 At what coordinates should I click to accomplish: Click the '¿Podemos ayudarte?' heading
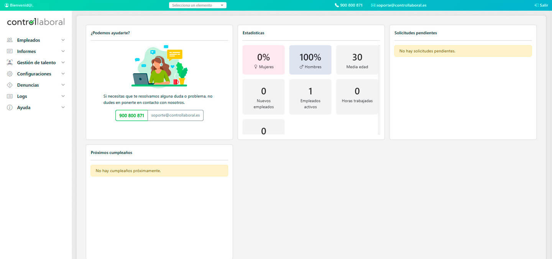[110, 33]
